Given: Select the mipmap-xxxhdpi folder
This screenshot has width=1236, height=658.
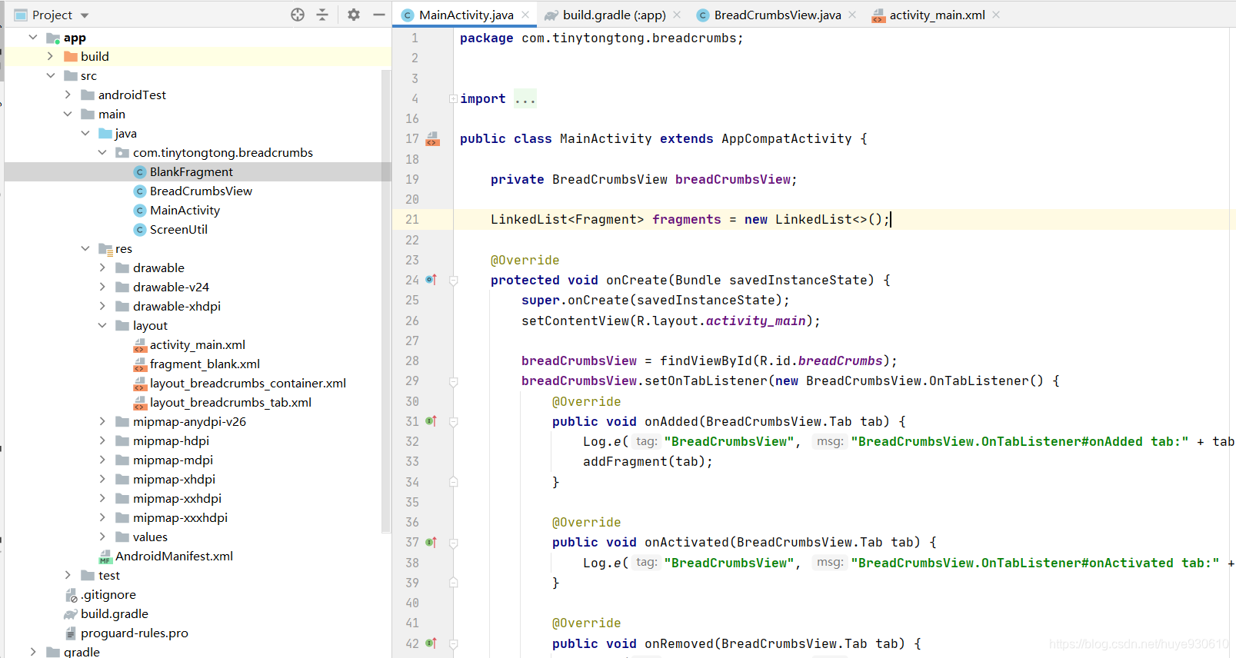Looking at the screenshot, I should 180,517.
